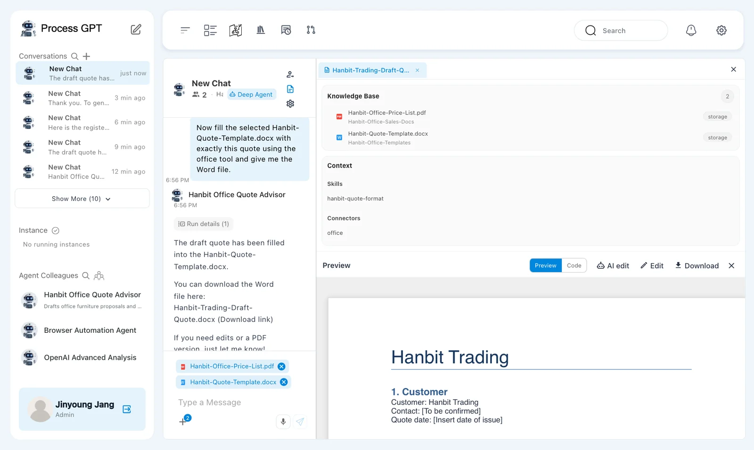Image resolution: width=754 pixels, height=450 pixels.
Task: Open the pull request branch icon
Action: [311, 30]
